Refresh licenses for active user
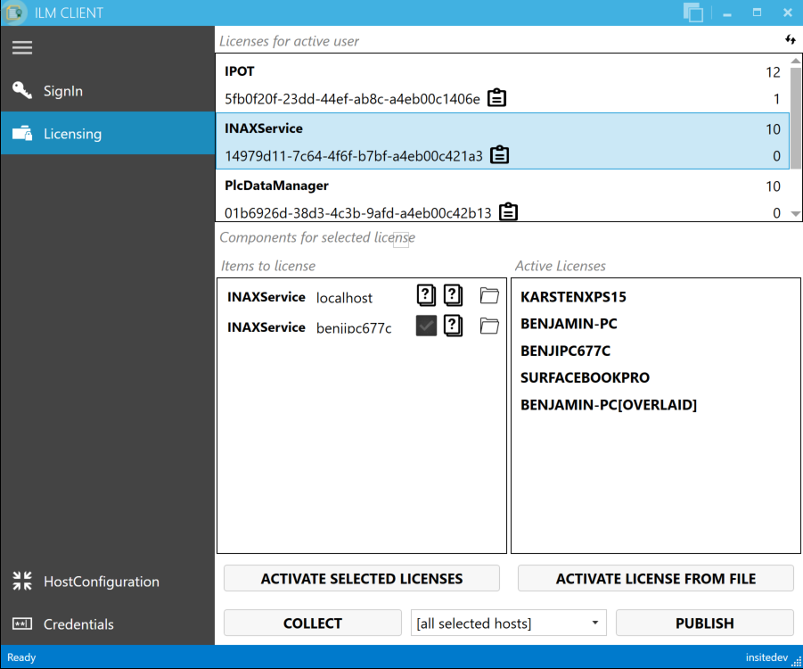 (x=790, y=40)
